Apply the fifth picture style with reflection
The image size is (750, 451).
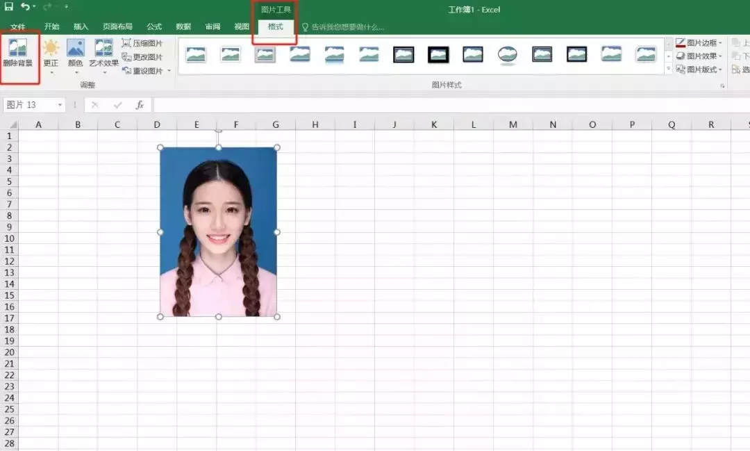click(x=334, y=55)
